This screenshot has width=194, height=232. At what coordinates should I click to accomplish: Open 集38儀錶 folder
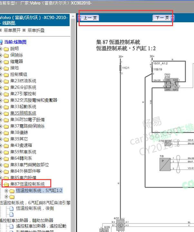pos(19,133)
